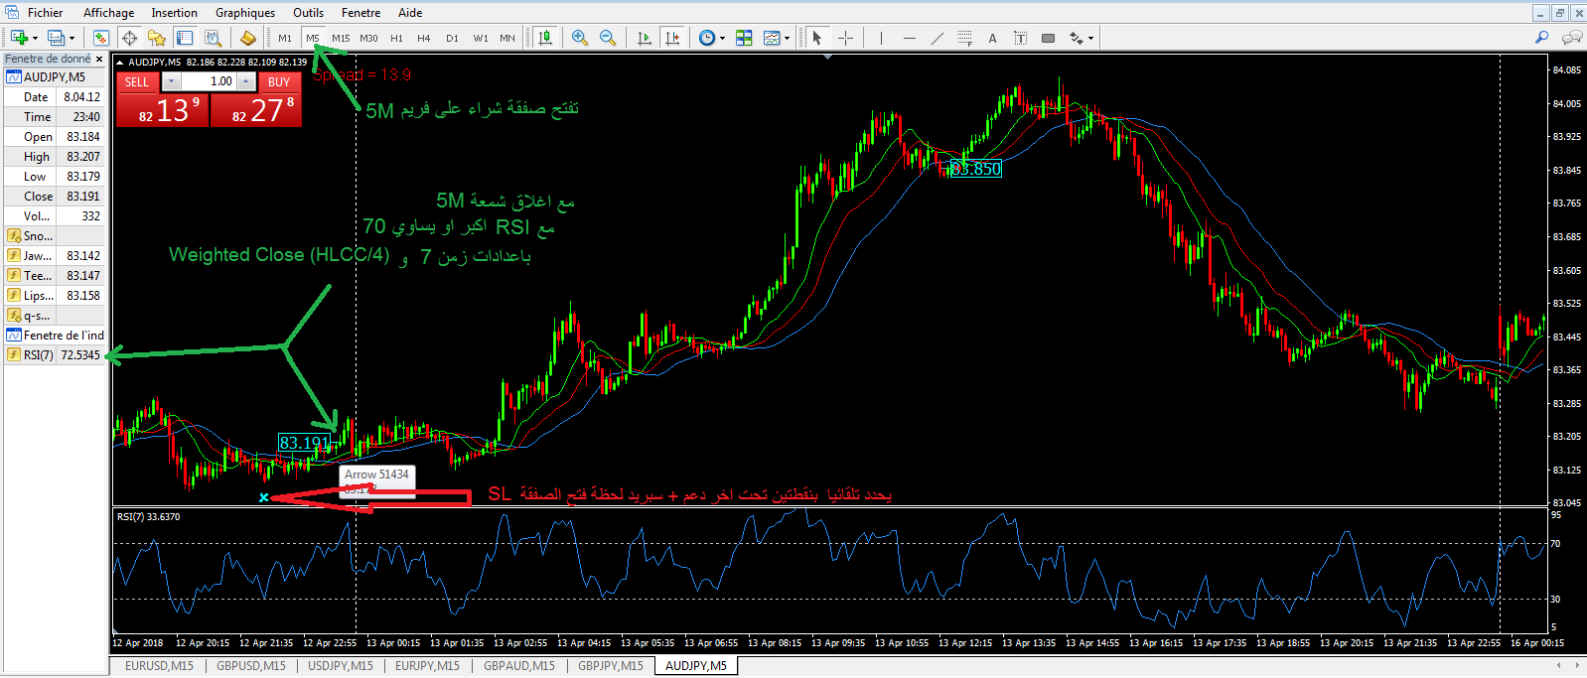Click the red BUY button

279,81
